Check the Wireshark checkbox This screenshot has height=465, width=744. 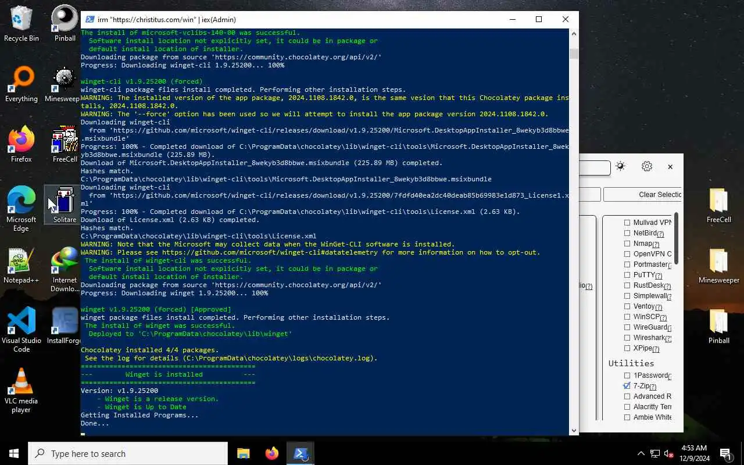click(x=627, y=338)
